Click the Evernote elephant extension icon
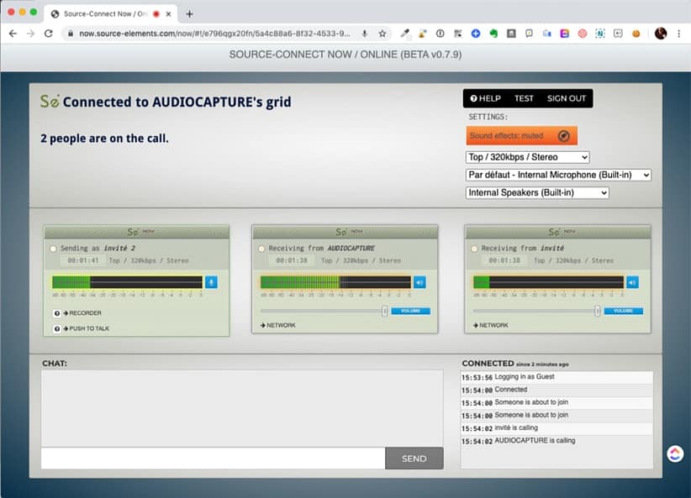This screenshot has width=691, height=498. (493, 34)
